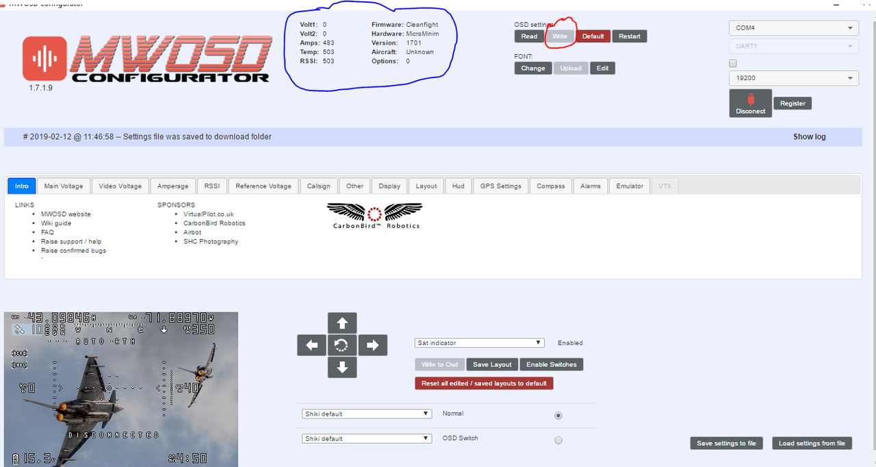Click the font Upload button
The height and width of the screenshot is (467, 876).
tap(571, 68)
